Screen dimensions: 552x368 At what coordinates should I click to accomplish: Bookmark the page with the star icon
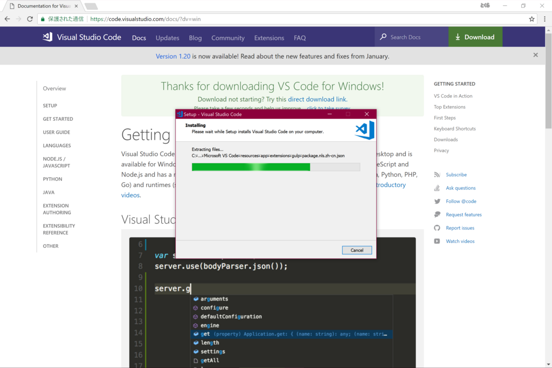pyautogui.click(x=532, y=19)
